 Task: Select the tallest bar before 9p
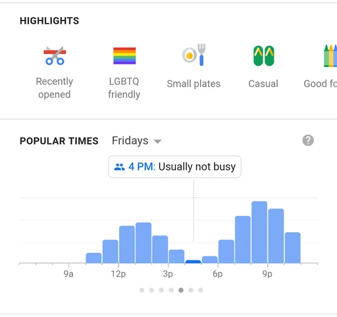click(259, 232)
